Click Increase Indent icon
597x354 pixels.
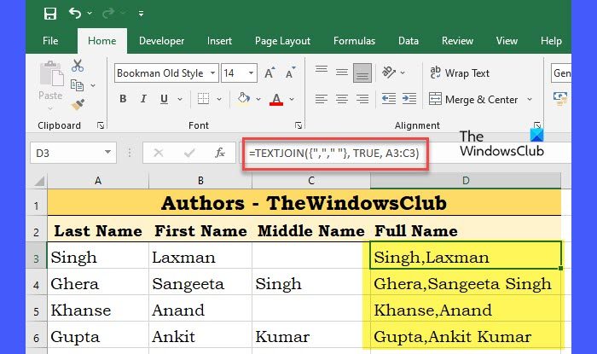point(409,99)
